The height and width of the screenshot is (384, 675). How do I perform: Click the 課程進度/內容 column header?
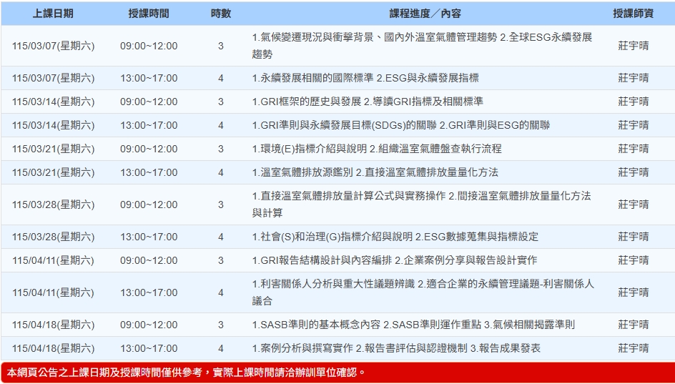click(x=425, y=14)
